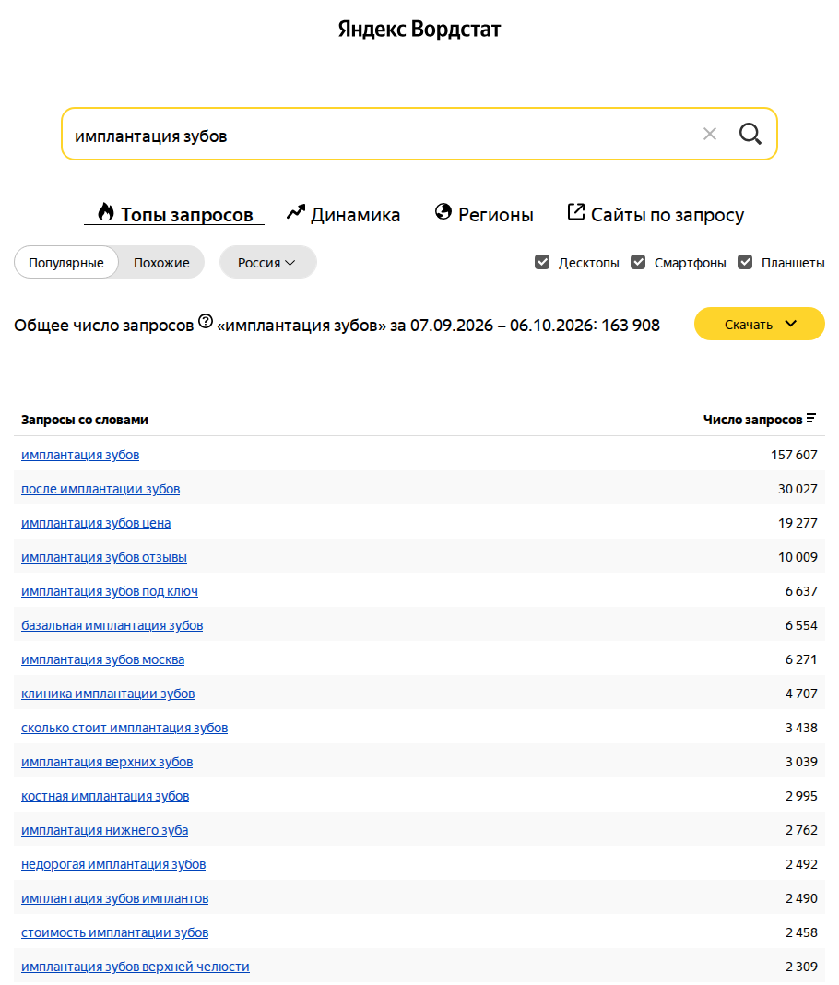Clear the search field with the X icon
The width and height of the screenshot is (839, 985).
pos(710,134)
